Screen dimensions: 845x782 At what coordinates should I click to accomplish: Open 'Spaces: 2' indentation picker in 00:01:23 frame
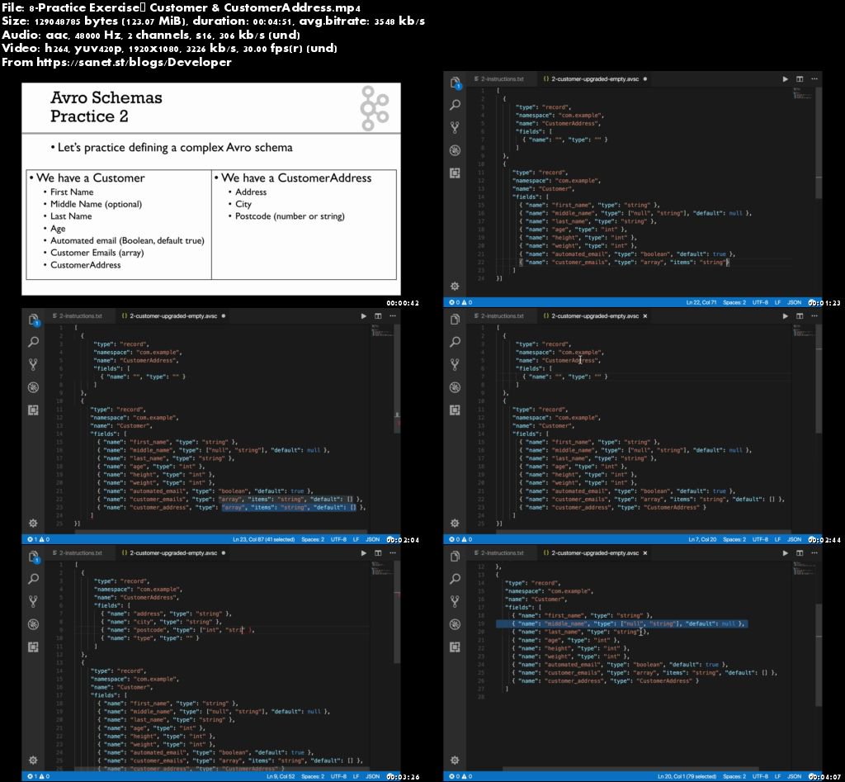(x=734, y=302)
